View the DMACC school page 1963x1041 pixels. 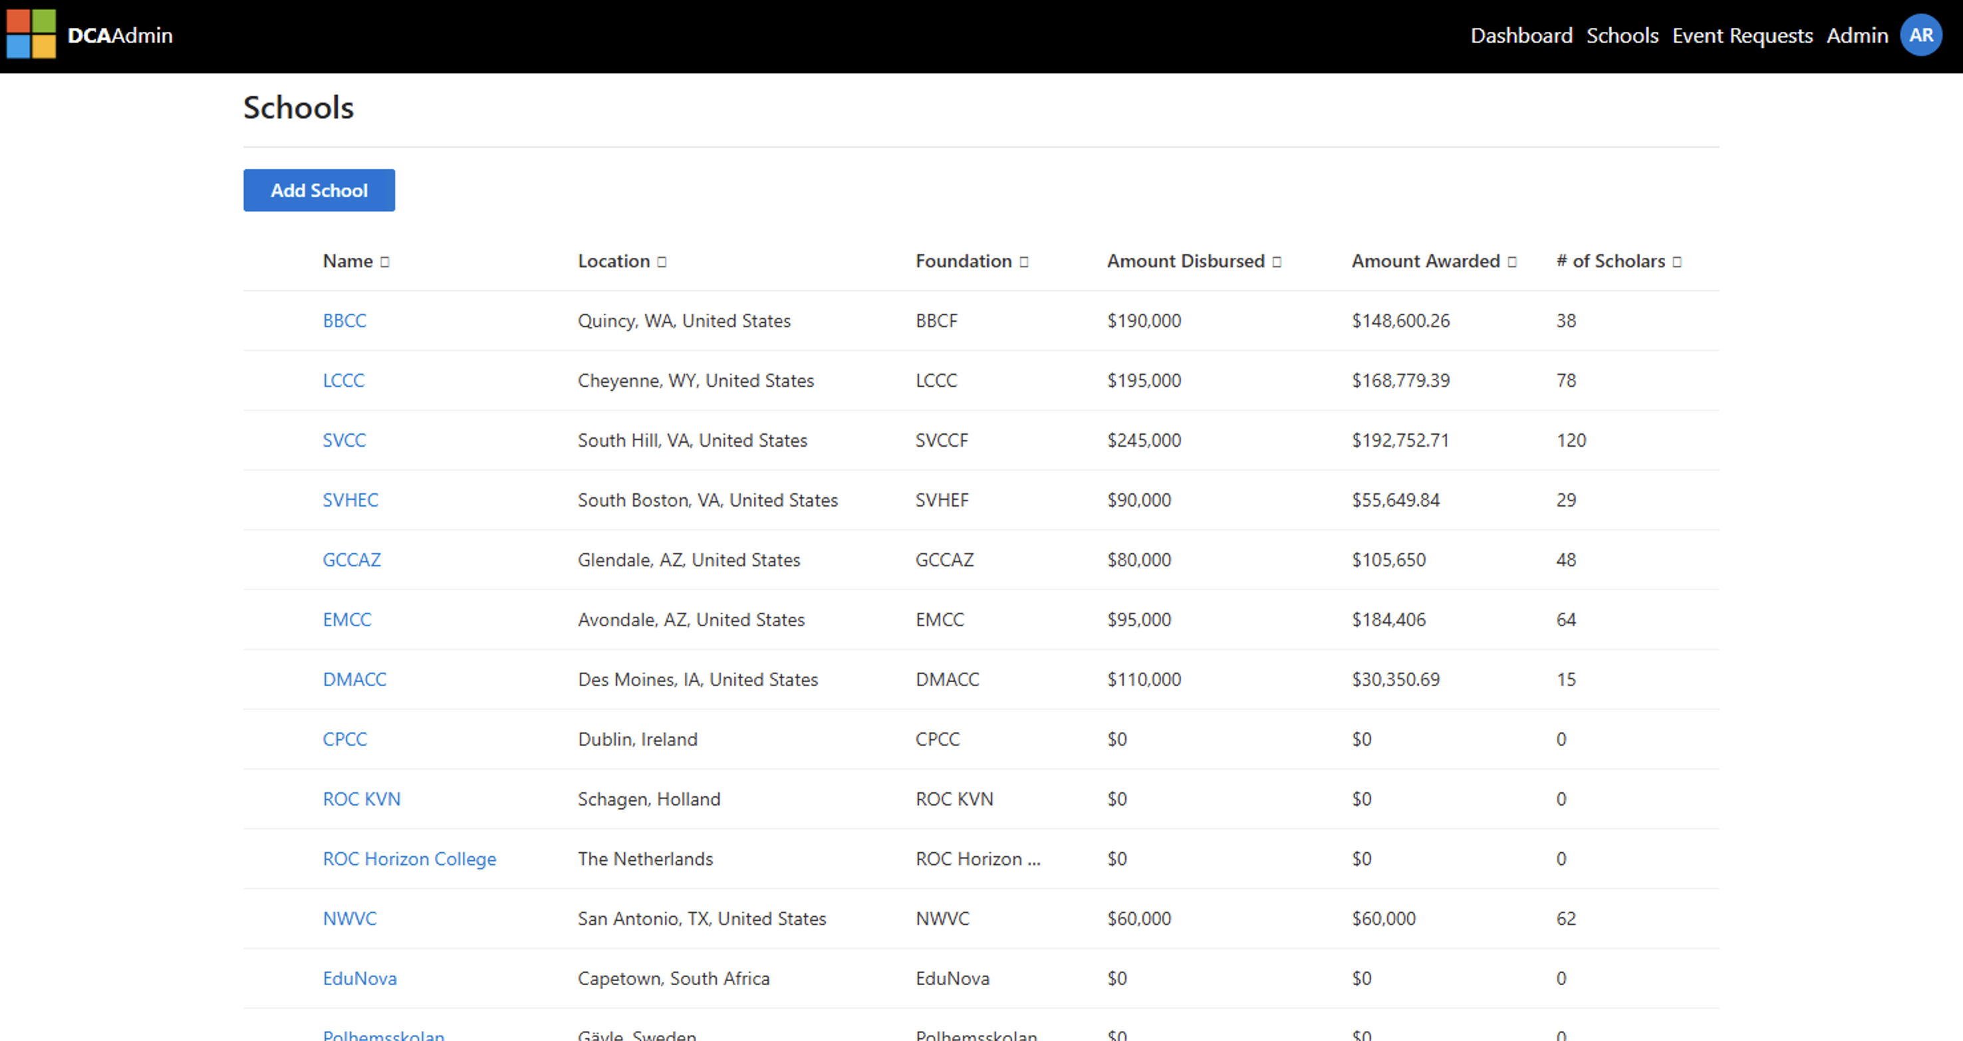354,679
